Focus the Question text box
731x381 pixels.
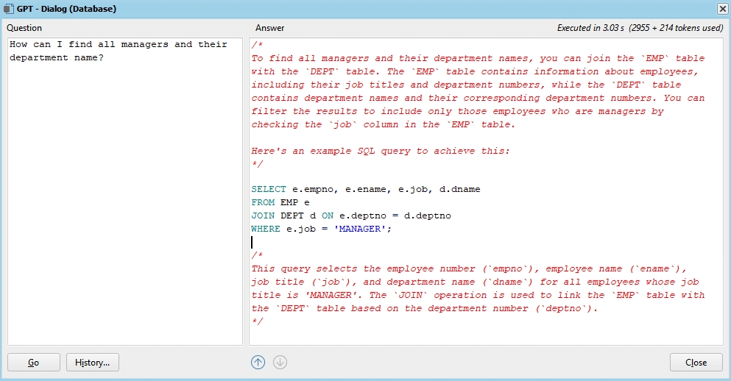(x=125, y=191)
